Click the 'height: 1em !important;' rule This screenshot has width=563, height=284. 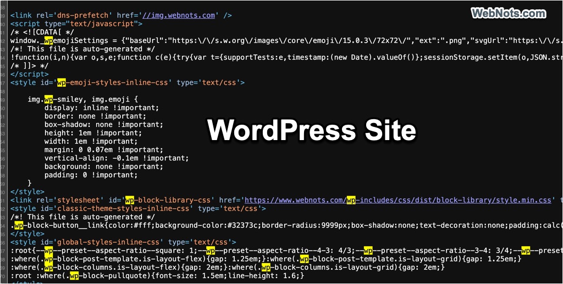coord(93,133)
